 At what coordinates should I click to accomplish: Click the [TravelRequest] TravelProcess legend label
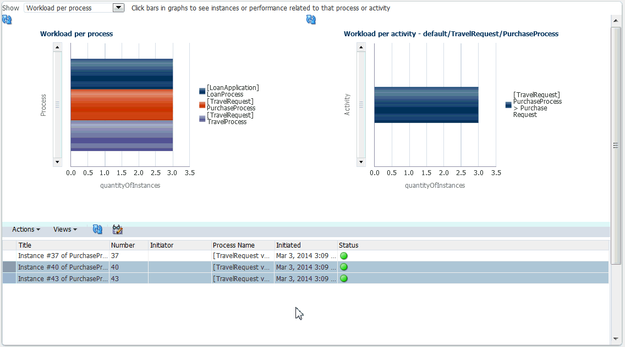[230, 119]
